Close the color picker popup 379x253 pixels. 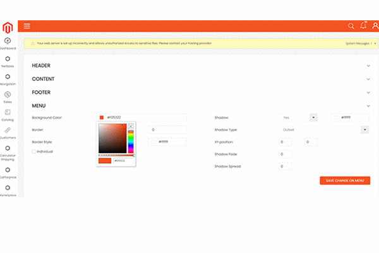pos(131,126)
